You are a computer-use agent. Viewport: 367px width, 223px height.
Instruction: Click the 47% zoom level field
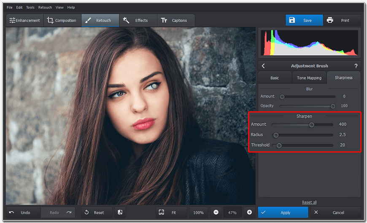click(232, 212)
